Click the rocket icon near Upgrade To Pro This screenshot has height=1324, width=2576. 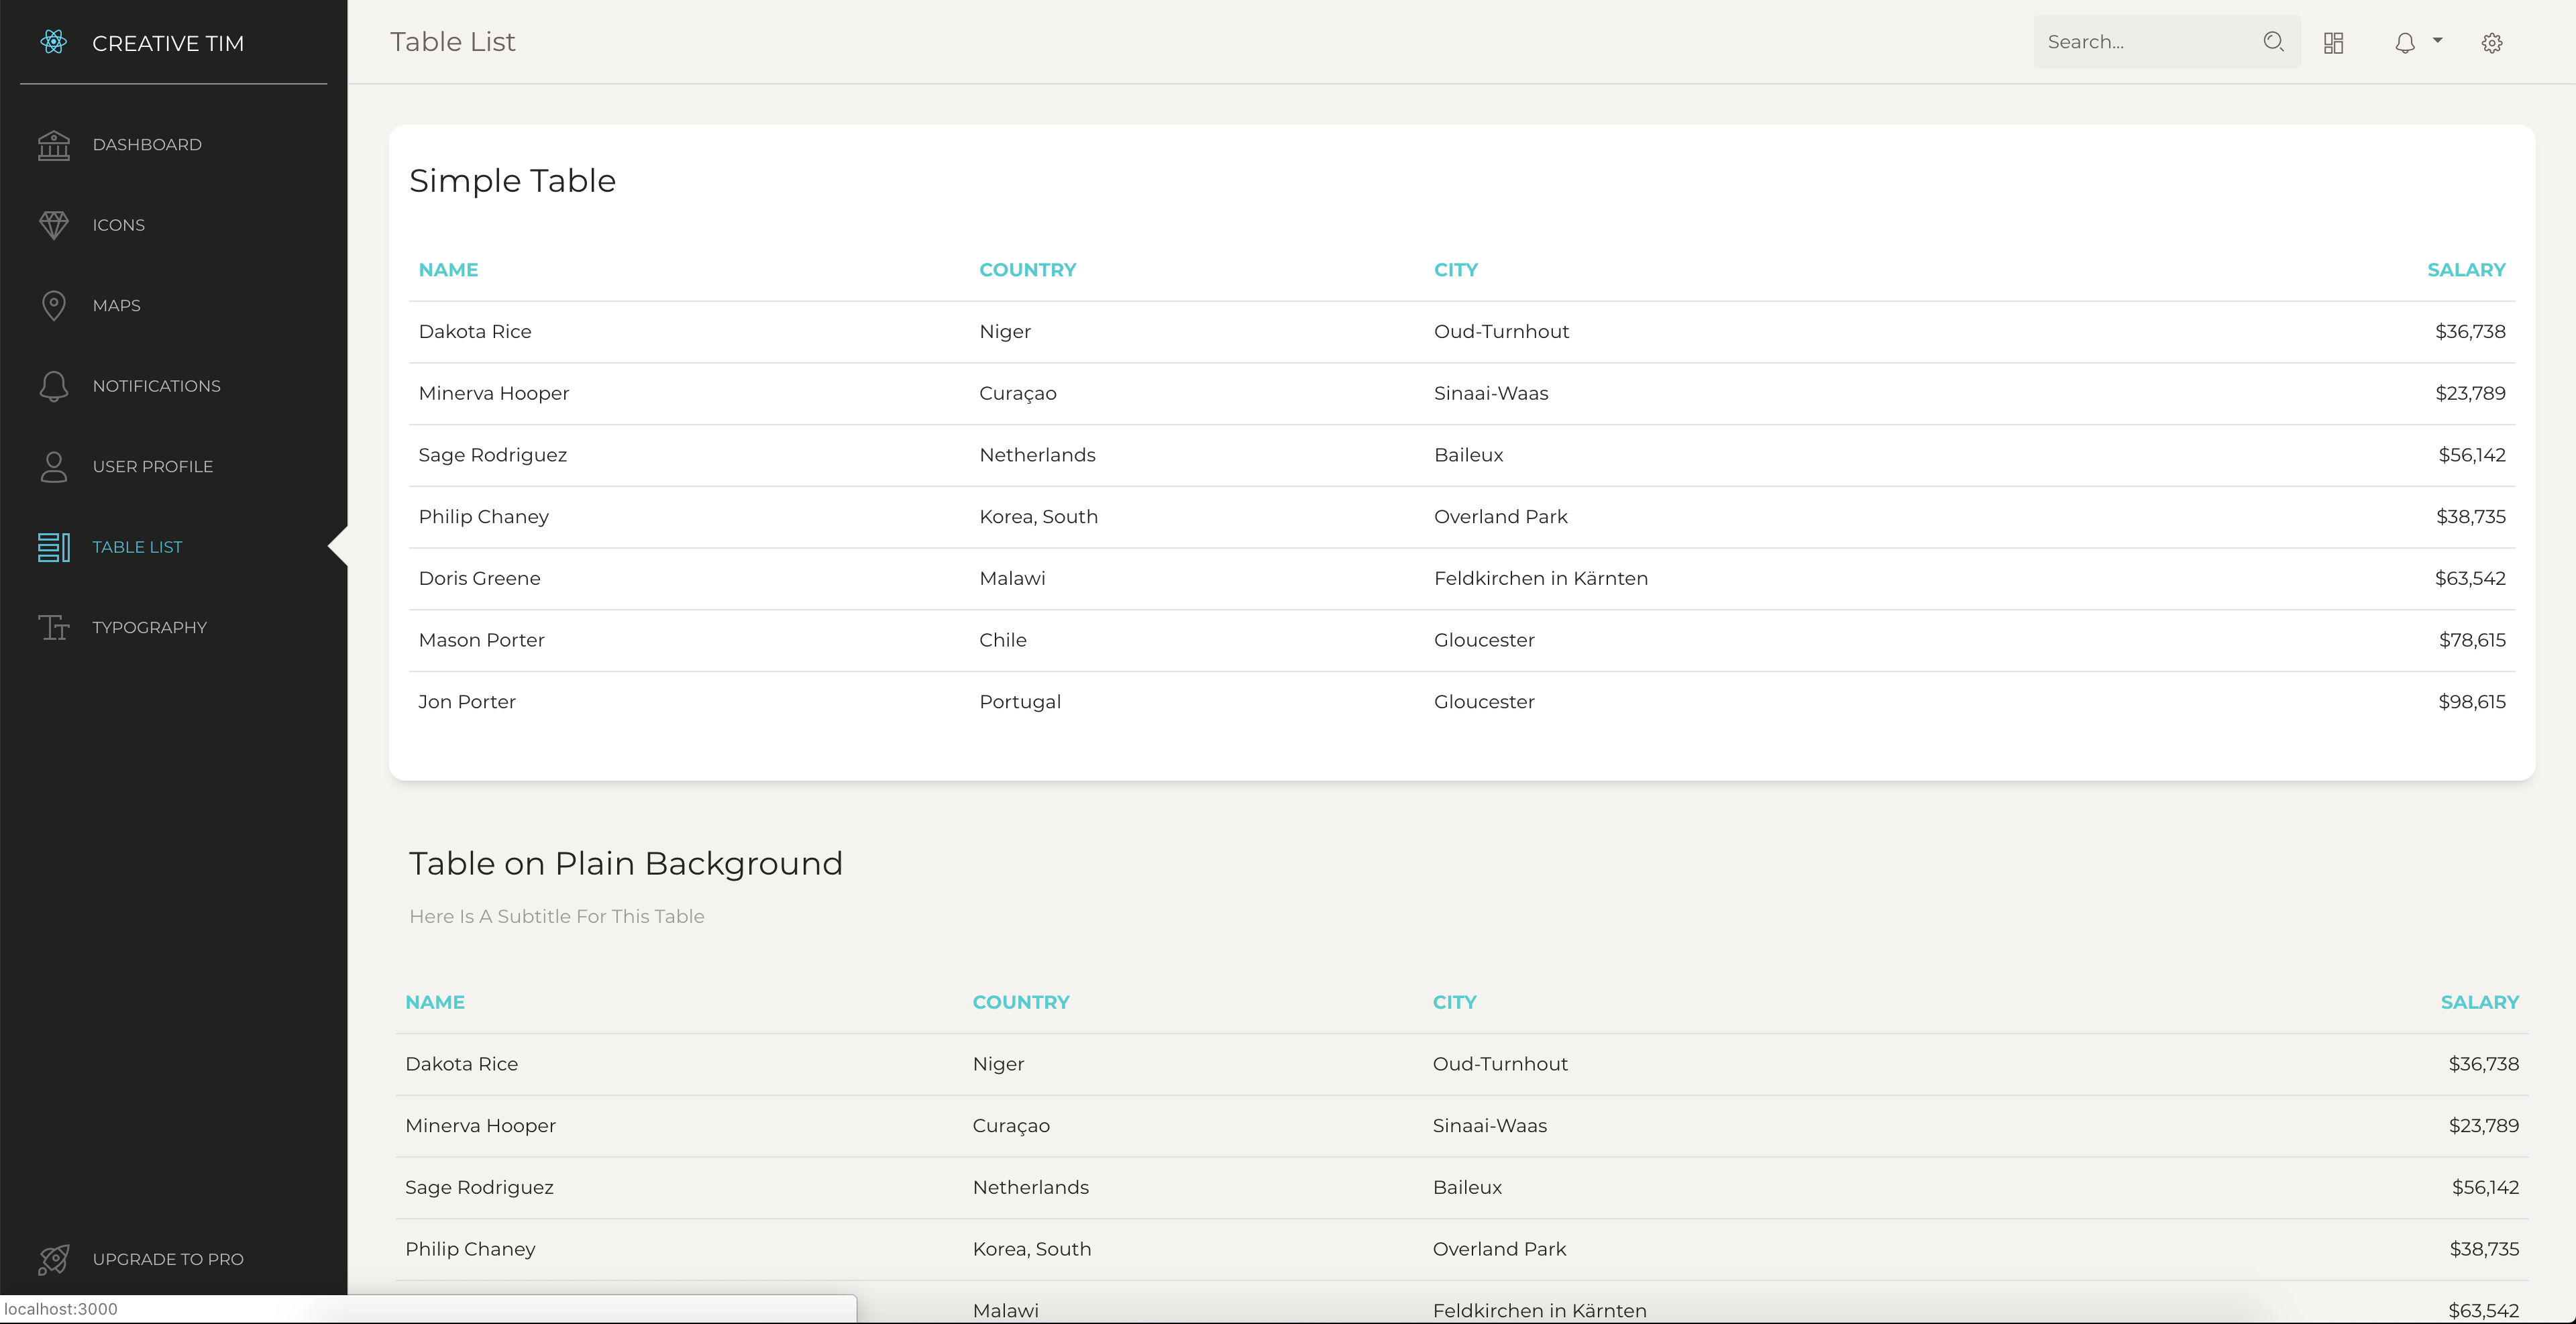pyautogui.click(x=54, y=1260)
